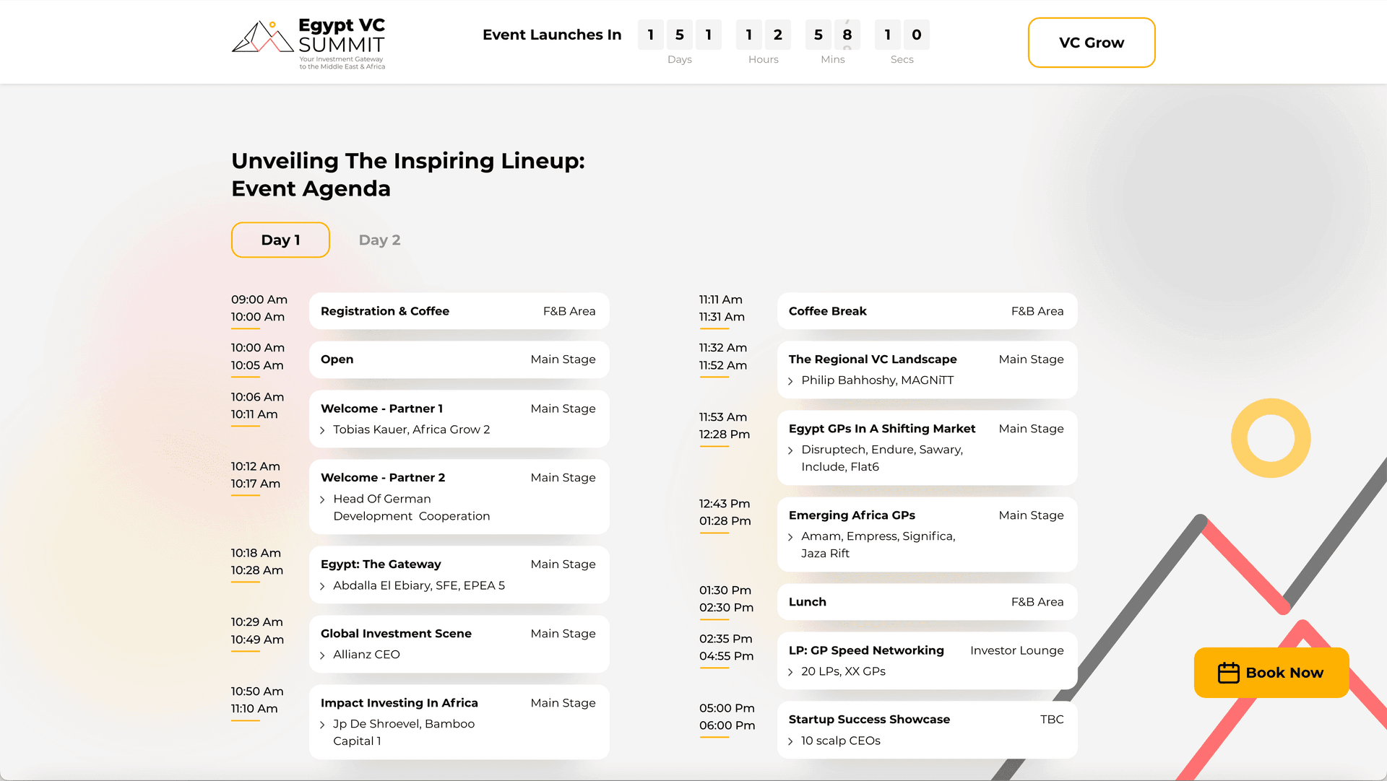Click the calendar icon in Book Now

click(x=1228, y=673)
